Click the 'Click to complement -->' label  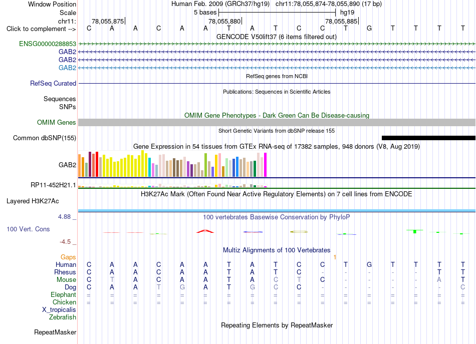(41, 29)
